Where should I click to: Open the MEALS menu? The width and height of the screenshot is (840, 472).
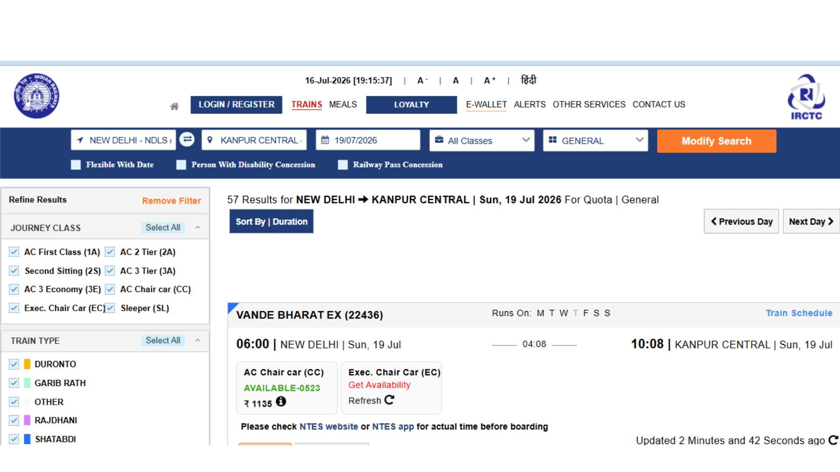[343, 104]
